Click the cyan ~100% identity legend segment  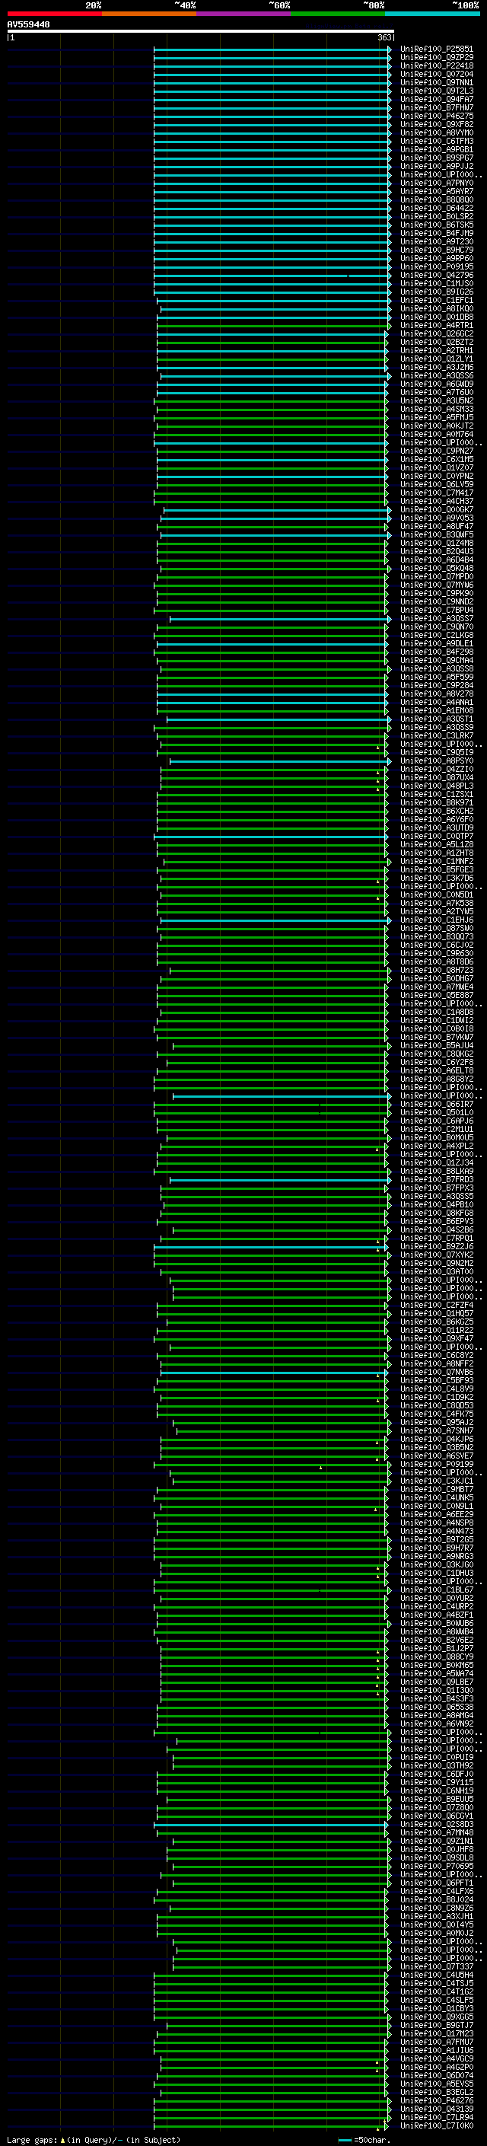click(x=432, y=14)
